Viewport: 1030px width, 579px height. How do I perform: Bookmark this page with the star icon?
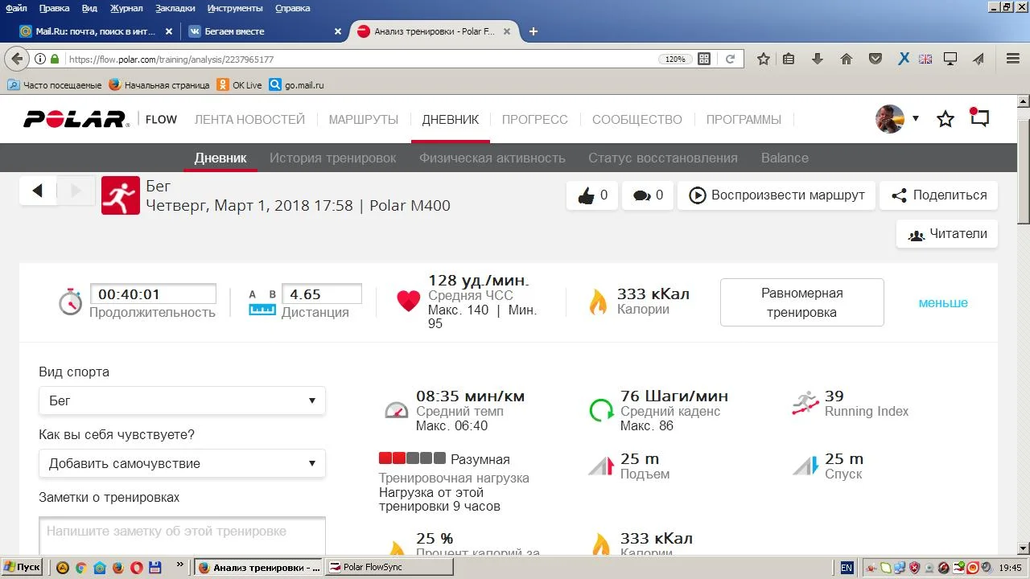click(764, 59)
